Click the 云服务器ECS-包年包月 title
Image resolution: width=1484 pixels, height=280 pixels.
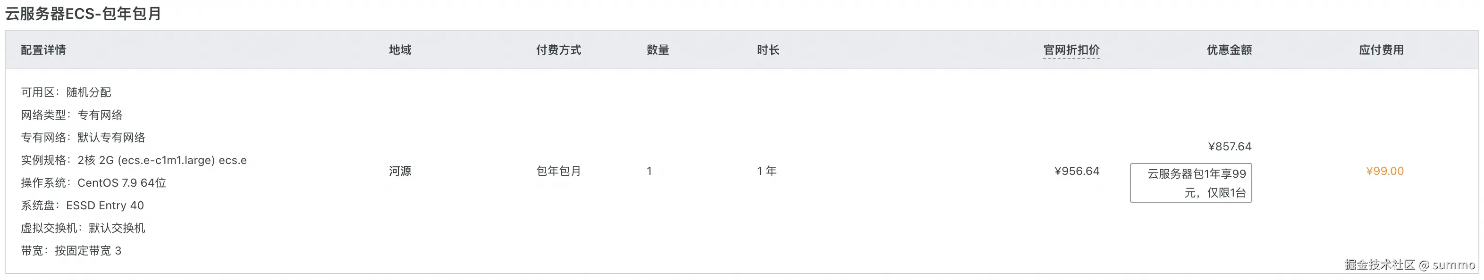83,13
